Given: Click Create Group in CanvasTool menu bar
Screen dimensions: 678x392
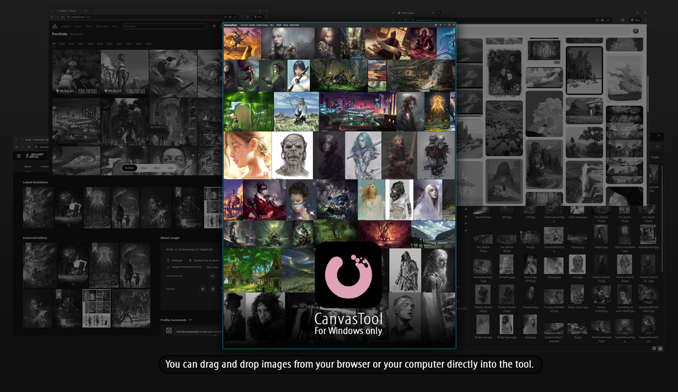Looking at the screenshot, I should [262, 25].
